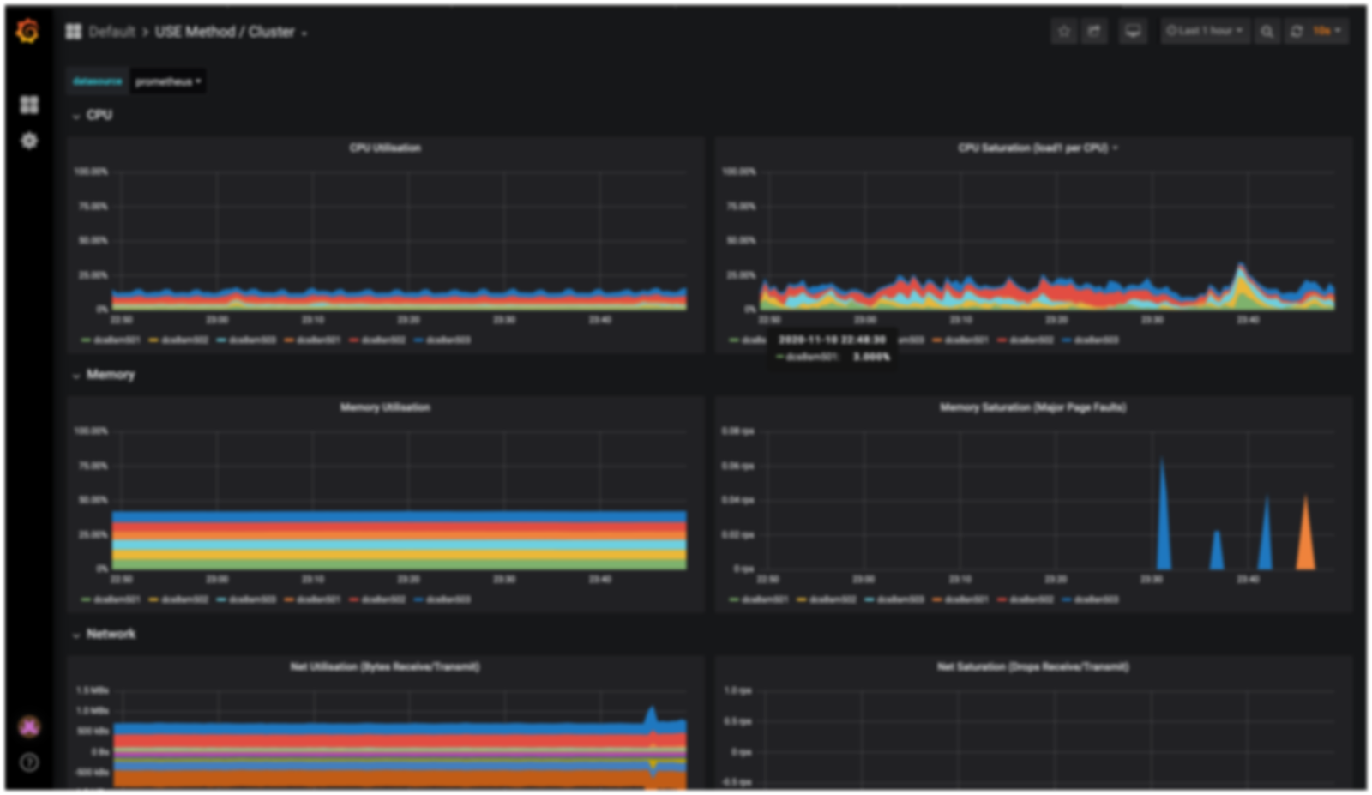
Task: Open the refresh interval dropdown
Action: [x=1327, y=32]
